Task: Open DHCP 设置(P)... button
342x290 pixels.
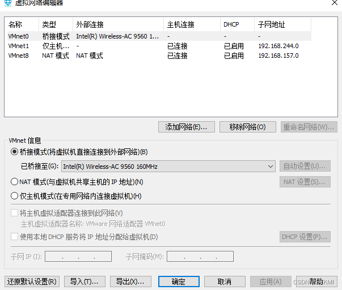Action: pyautogui.click(x=305, y=237)
